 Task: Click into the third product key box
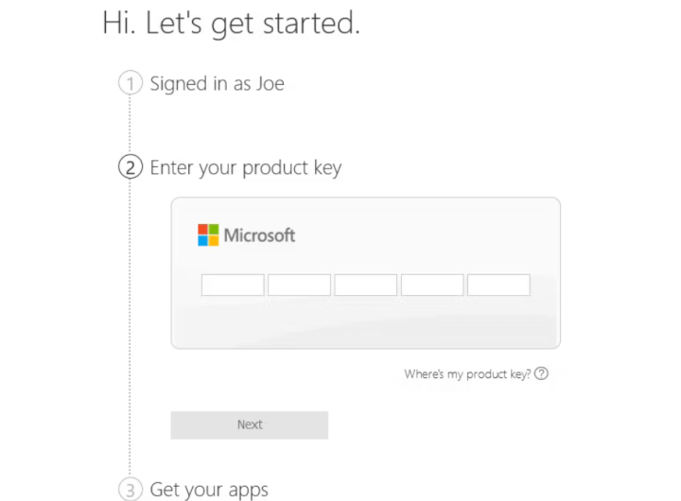pos(365,285)
